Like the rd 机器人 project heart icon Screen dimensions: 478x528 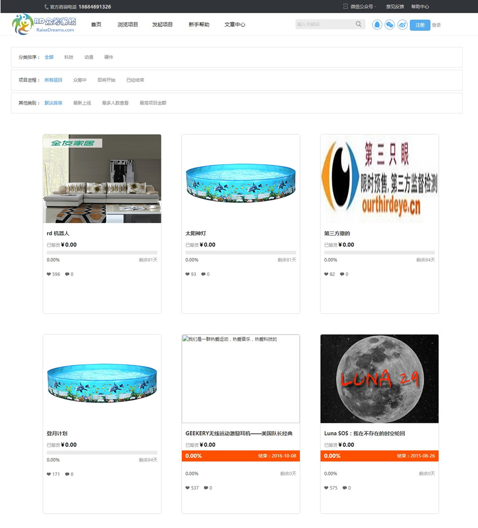coord(49,274)
